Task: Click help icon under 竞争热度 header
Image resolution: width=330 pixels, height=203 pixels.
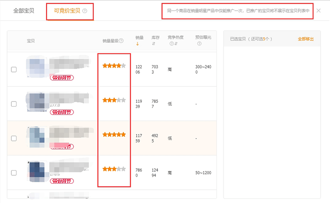Action: (171, 44)
